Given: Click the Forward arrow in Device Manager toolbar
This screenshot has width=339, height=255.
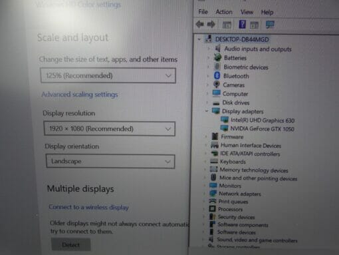Looking at the screenshot, I should 211,24.
